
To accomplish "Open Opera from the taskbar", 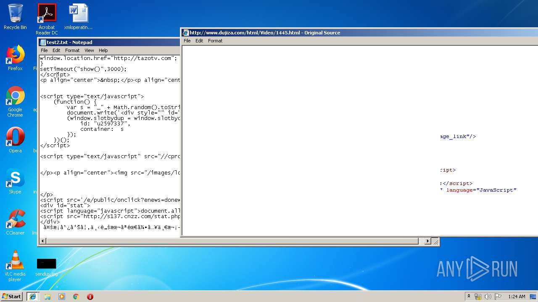I will click(90, 297).
